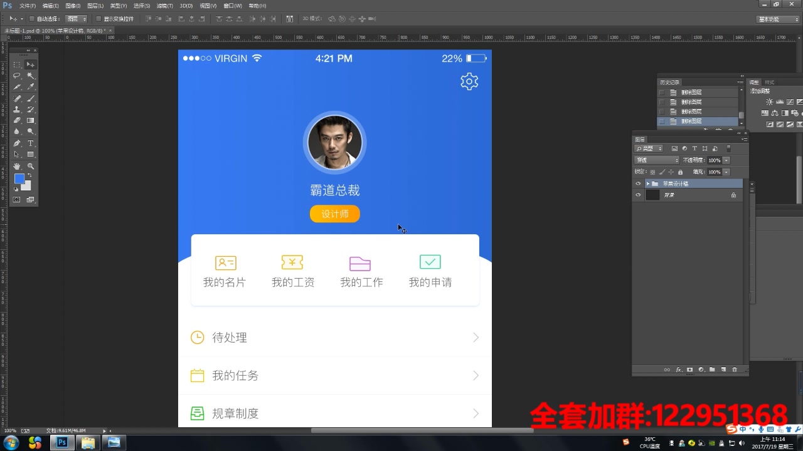Change screen mode from toolbox
Viewport: 803px width, 451px height.
[30, 200]
